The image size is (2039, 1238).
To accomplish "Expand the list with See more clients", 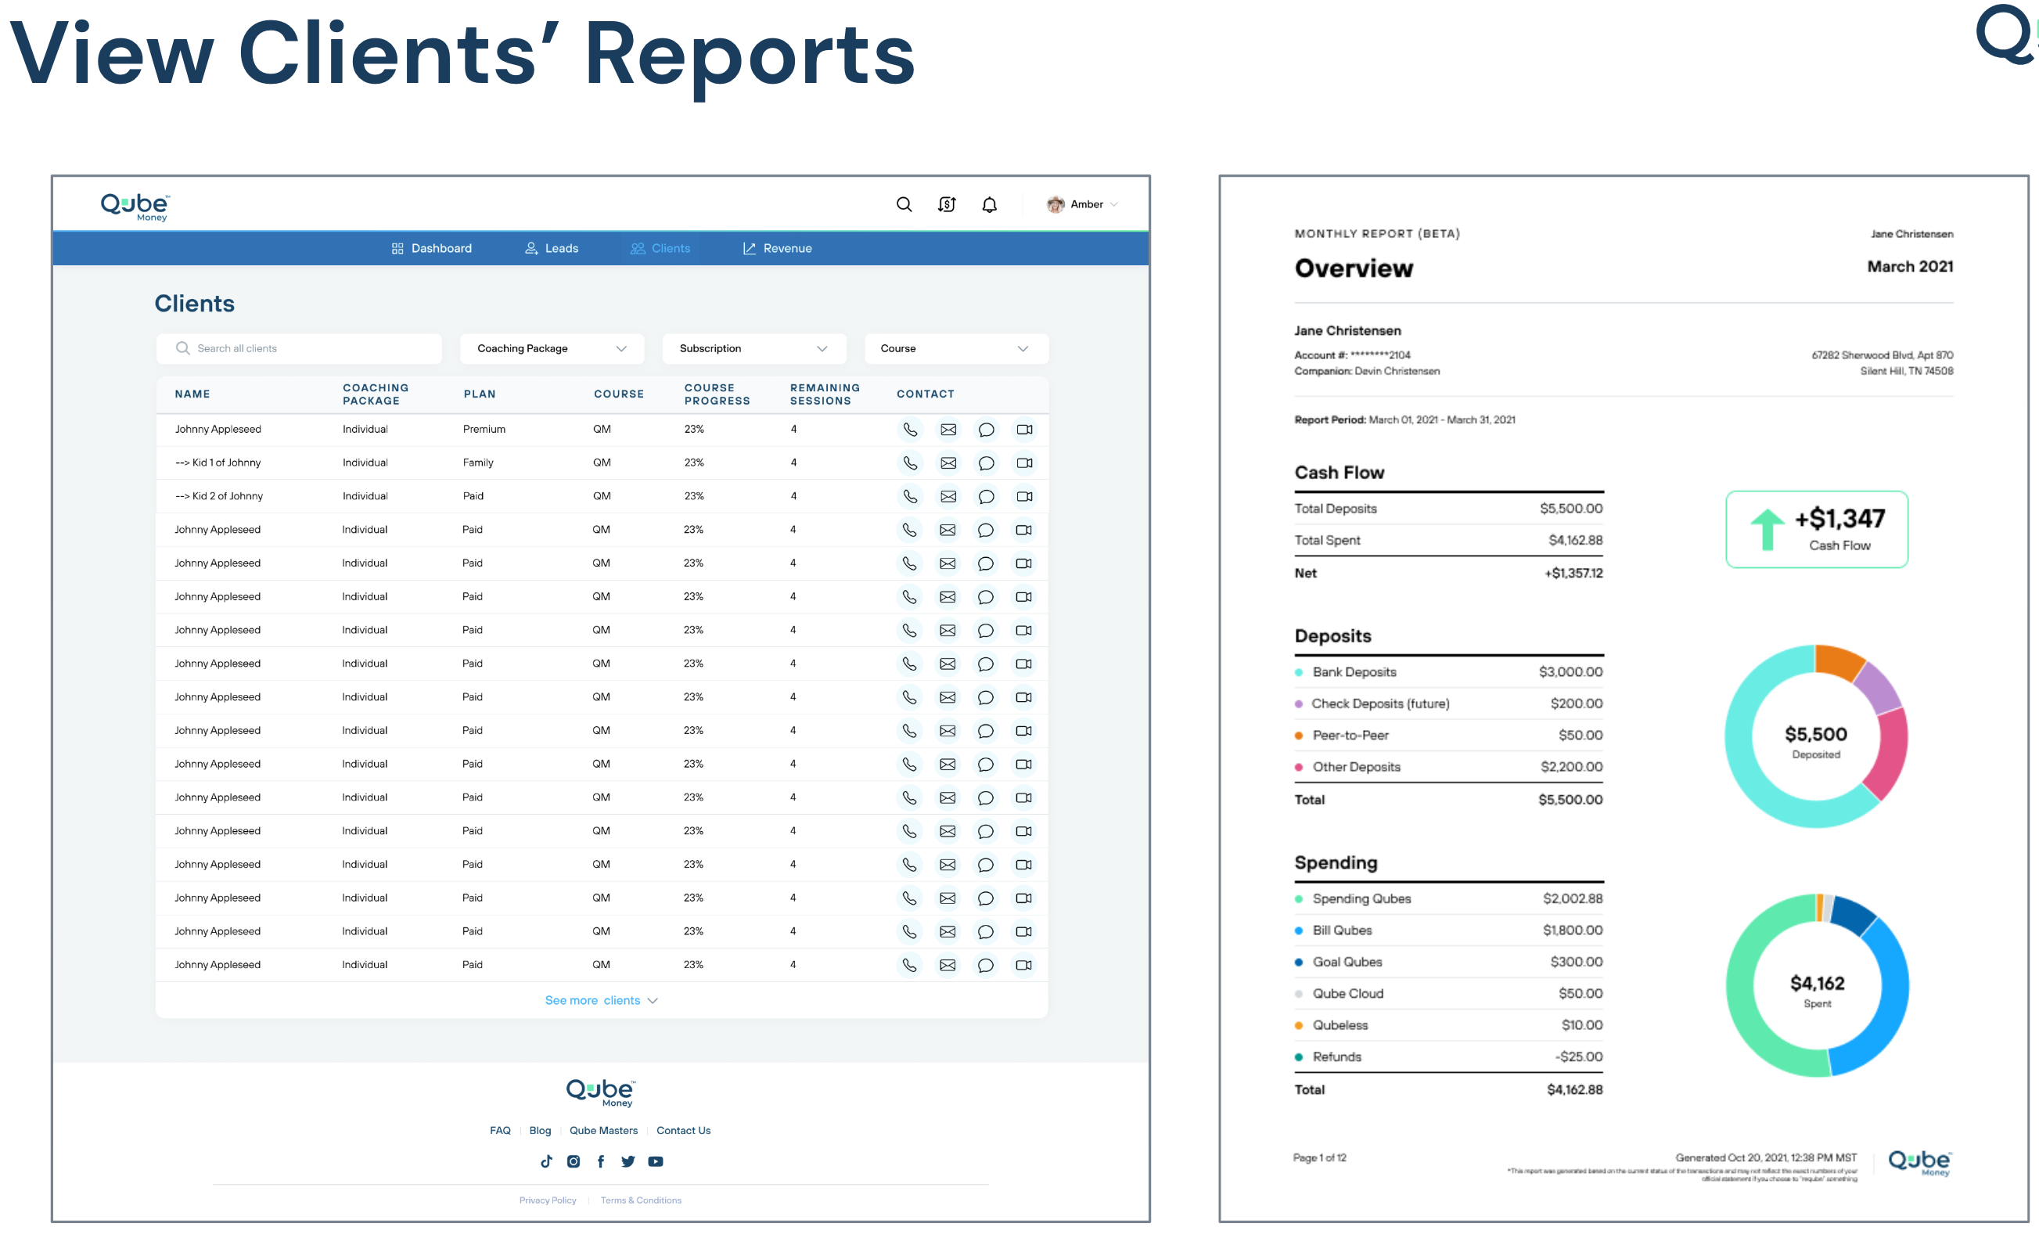I will coord(601,1001).
